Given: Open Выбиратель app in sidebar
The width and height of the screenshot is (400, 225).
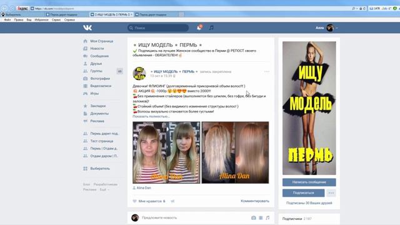Looking at the screenshot, I should (x=100, y=168).
